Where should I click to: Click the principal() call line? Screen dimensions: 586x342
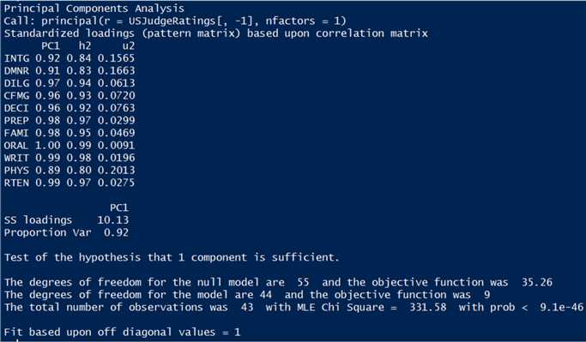175,21
